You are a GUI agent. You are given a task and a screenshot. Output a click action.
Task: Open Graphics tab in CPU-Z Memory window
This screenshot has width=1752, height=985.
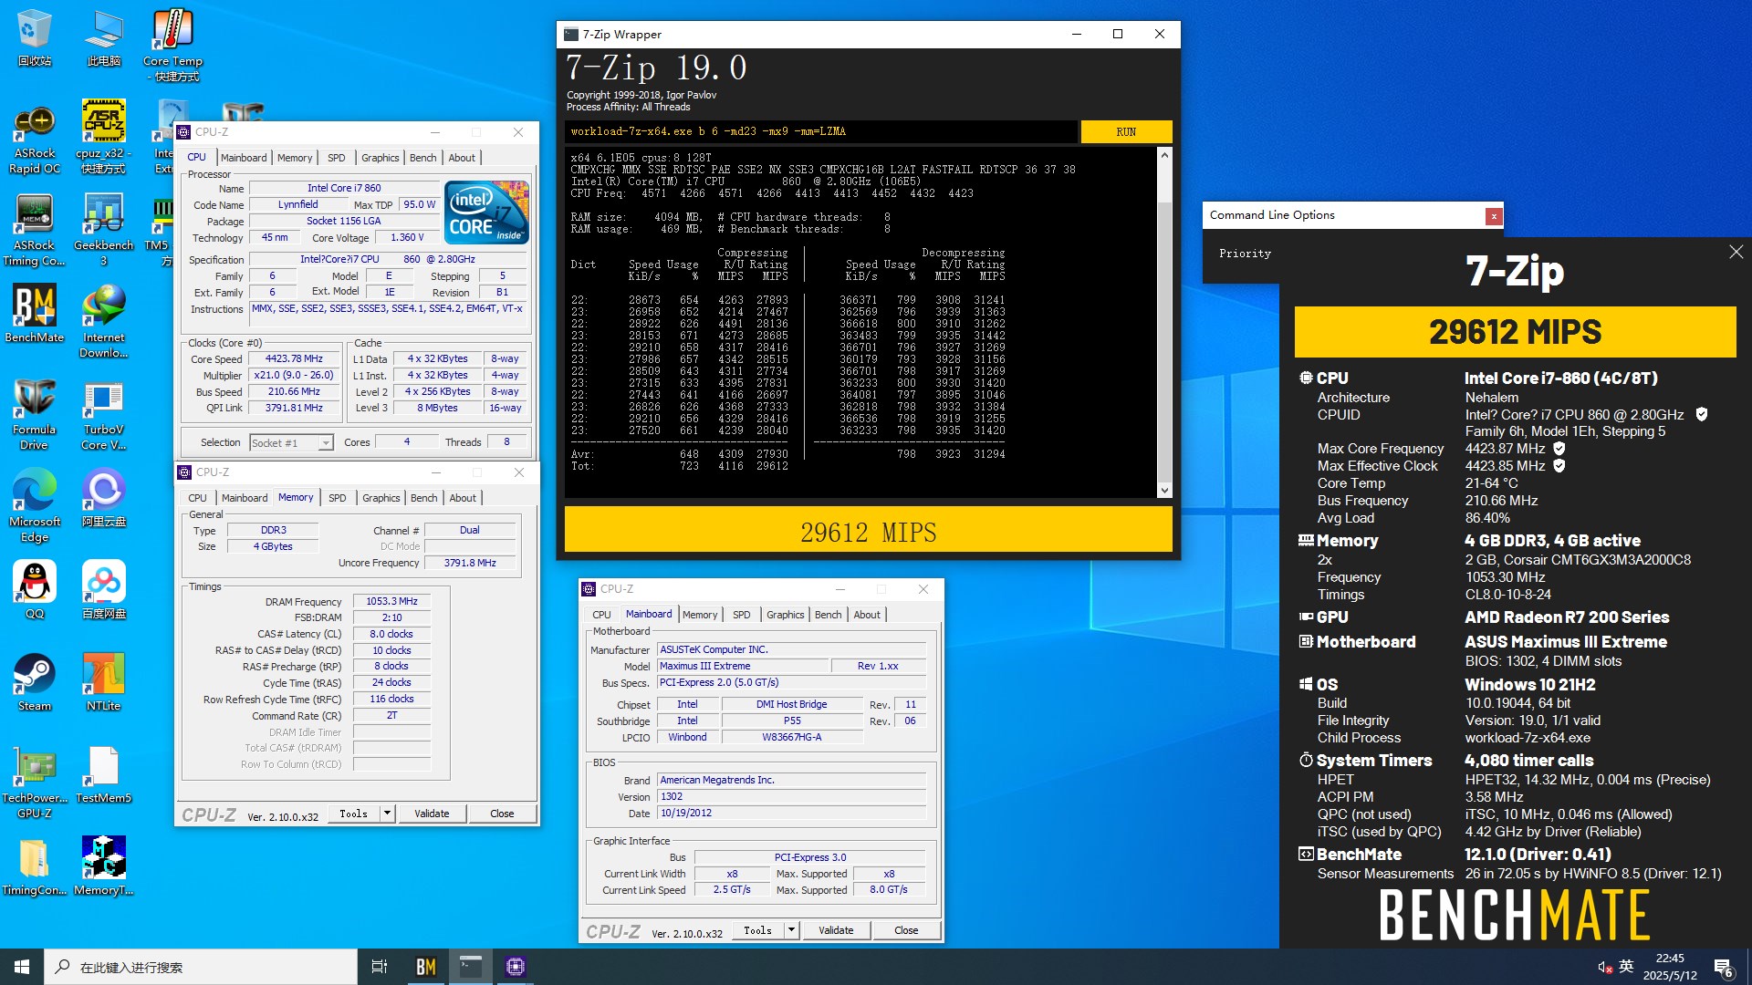click(x=381, y=498)
